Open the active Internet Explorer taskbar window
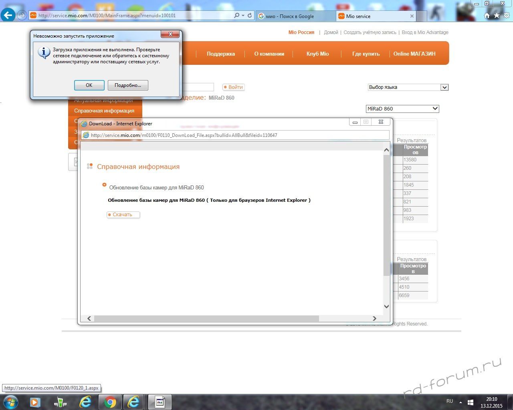 (x=133, y=402)
